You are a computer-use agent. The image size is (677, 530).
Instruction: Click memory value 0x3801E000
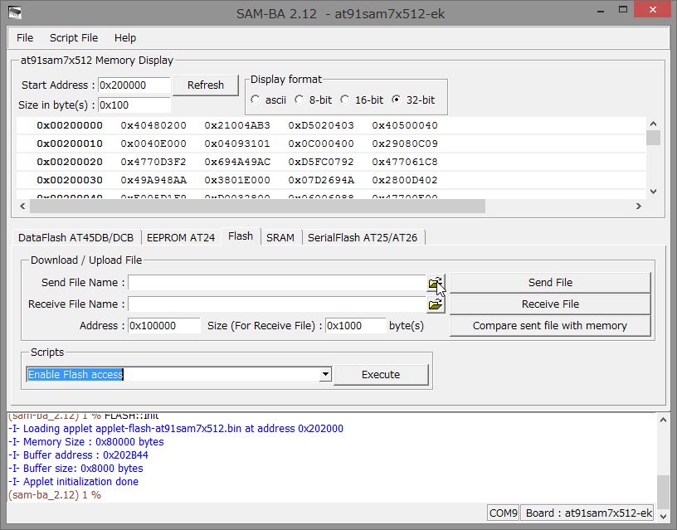[237, 180]
